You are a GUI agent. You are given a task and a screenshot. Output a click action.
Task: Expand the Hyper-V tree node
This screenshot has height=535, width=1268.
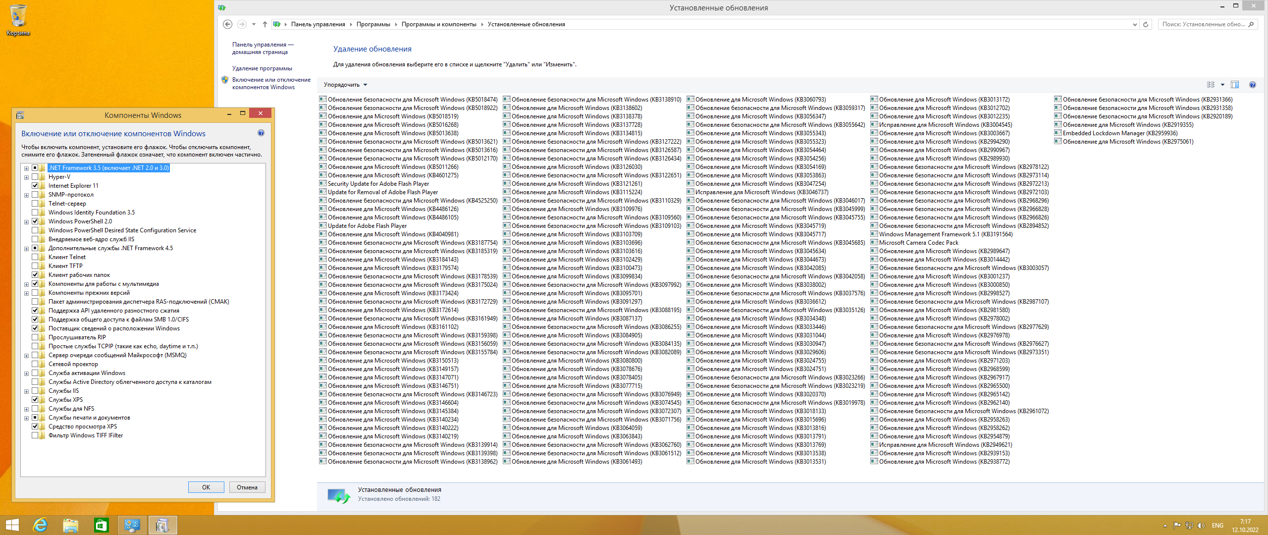pos(26,177)
